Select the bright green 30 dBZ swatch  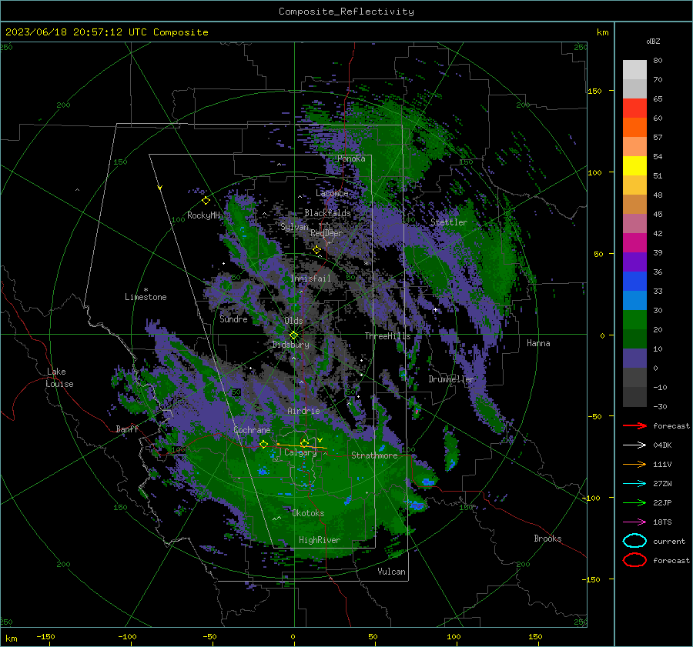(634, 320)
